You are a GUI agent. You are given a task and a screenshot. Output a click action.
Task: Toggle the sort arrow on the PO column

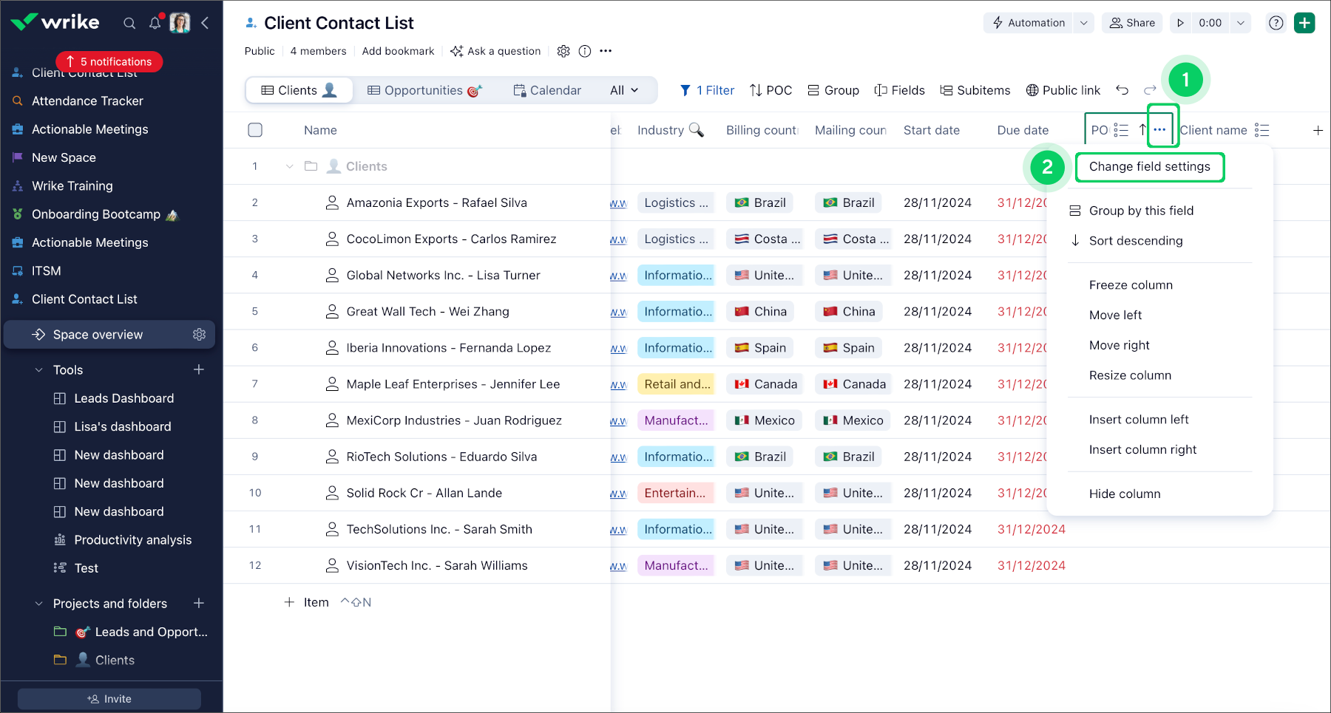pos(1142,129)
